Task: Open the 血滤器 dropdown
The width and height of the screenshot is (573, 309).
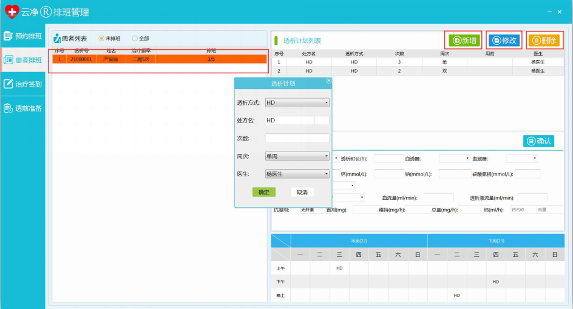Action: (521, 159)
